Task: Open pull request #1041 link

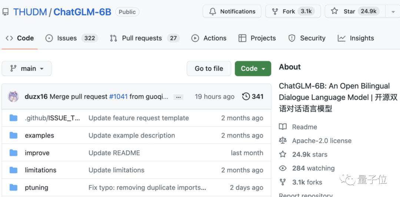Action: 119,97
